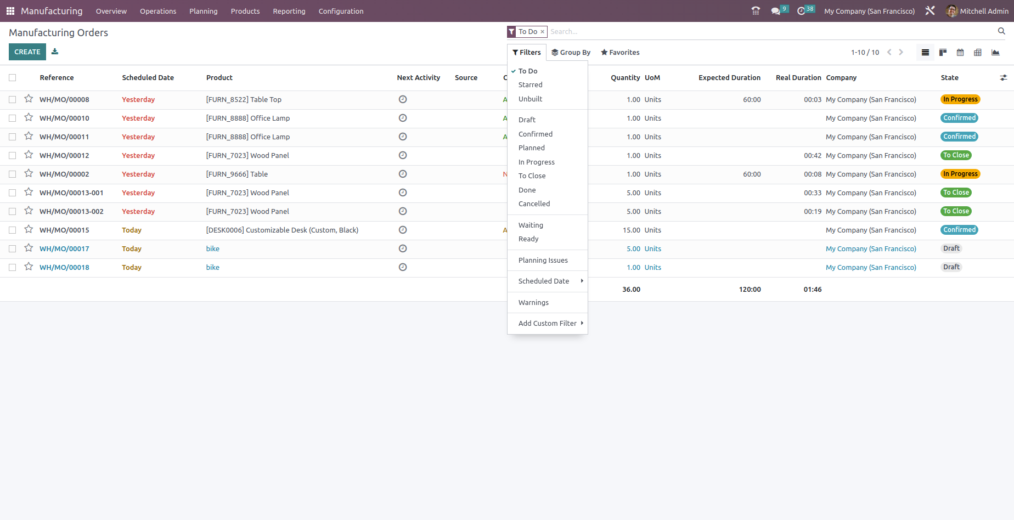Open company switcher My Company (San Francisco)

[x=869, y=11]
